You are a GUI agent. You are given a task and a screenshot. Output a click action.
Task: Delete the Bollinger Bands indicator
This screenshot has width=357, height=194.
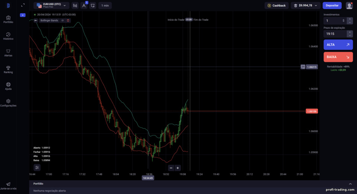(68, 20)
